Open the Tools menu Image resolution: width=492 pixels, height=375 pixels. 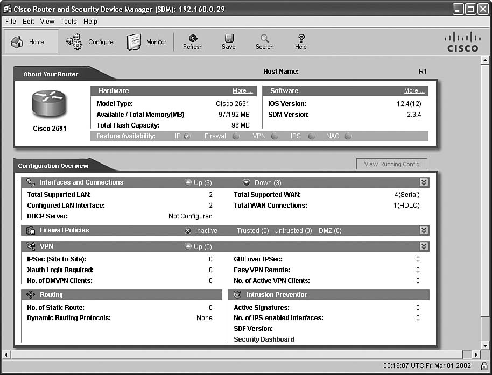68,22
